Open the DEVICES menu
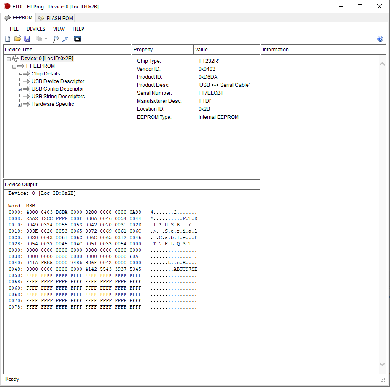This screenshot has width=390, height=387. click(x=36, y=29)
